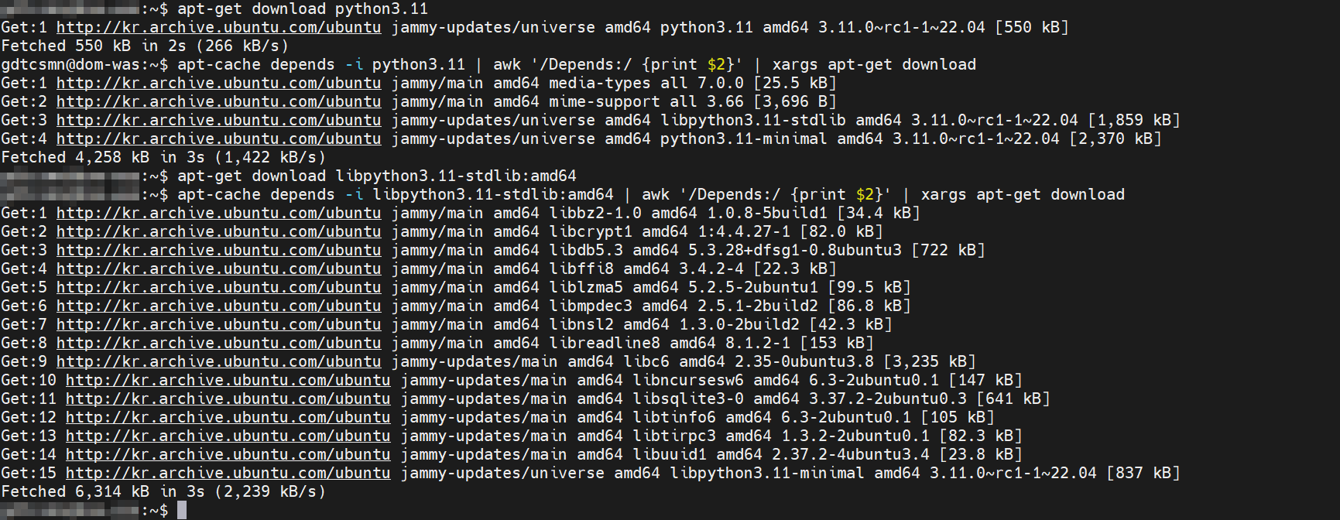The image size is (1340, 520).
Task: Open the archive link in the libnsl2 line
Action: click(x=219, y=324)
